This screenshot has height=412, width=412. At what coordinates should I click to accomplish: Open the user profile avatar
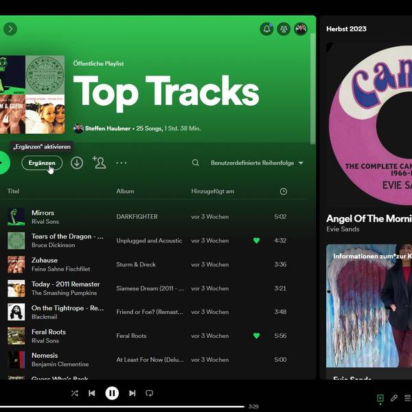click(x=301, y=29)
